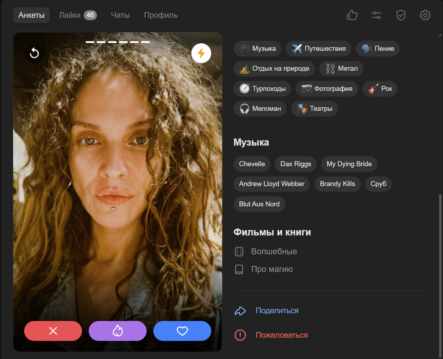Click the Brandy Kills artist chip
This screenshot has height=359, width=443.
(x=338, y=184)
